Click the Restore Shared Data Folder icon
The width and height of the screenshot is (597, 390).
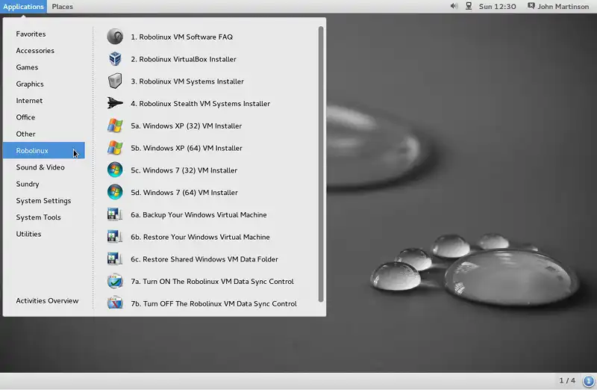(115, 259)
